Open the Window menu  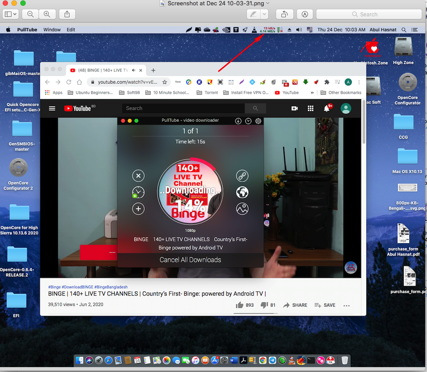click(x=52, y=30)
